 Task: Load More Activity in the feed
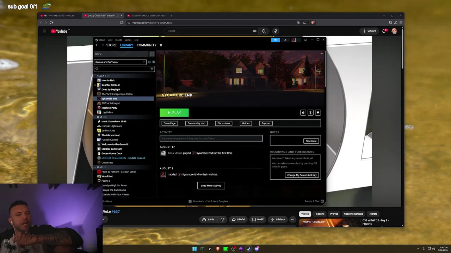211,186
